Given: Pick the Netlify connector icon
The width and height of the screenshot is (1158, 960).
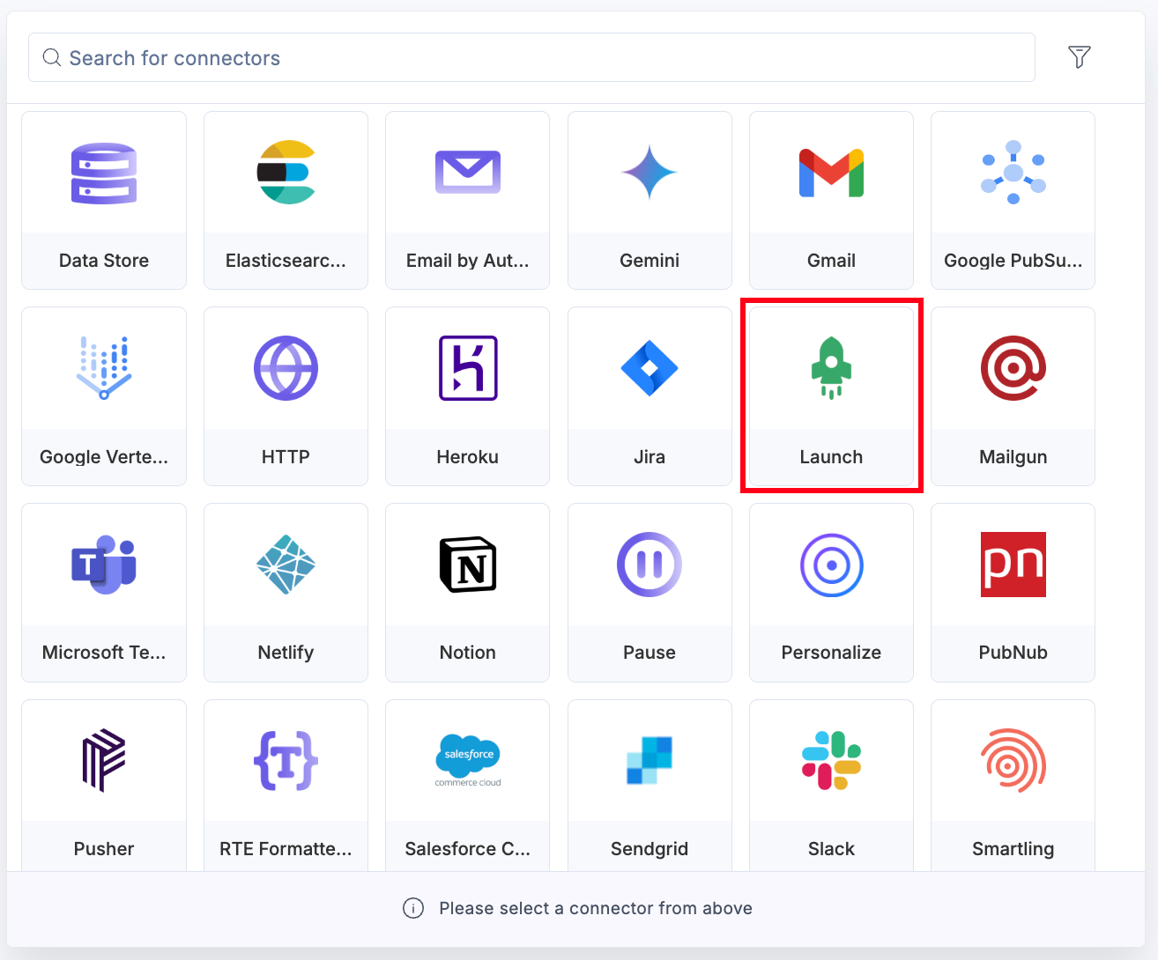Looking at the screenshot, I should coord(286,565).
